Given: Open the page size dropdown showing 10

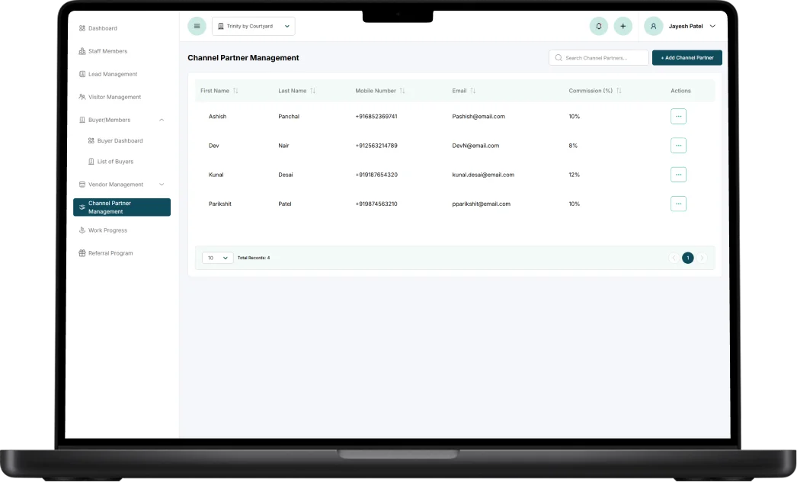Looking at the screenshot, I should coord(218,258).
